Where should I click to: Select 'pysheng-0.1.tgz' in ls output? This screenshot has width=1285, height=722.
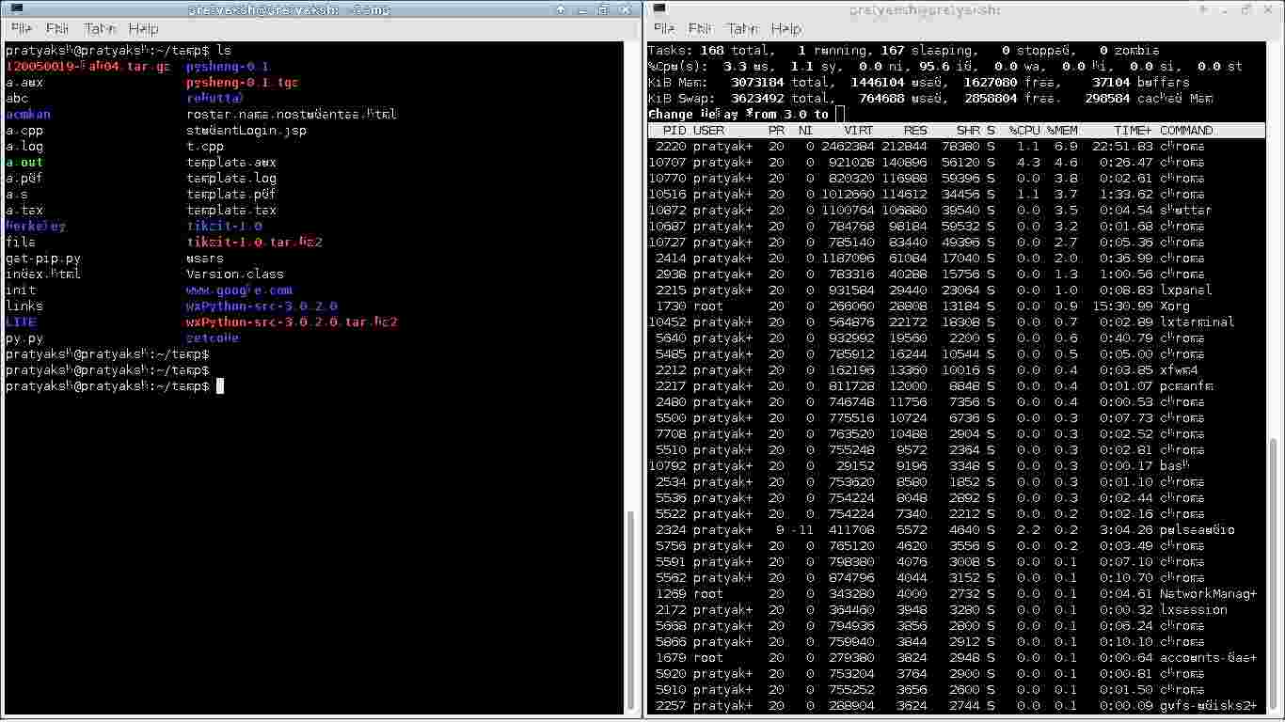tap(242, 83)
